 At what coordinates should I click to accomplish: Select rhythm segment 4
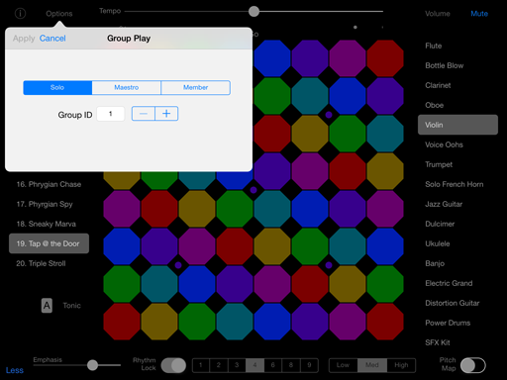pyautogui.click(x=254, y=365)
